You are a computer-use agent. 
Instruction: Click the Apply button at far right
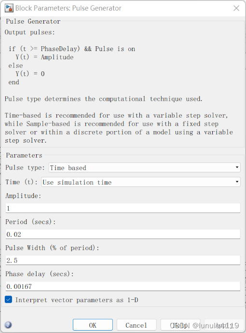(224, 325)
